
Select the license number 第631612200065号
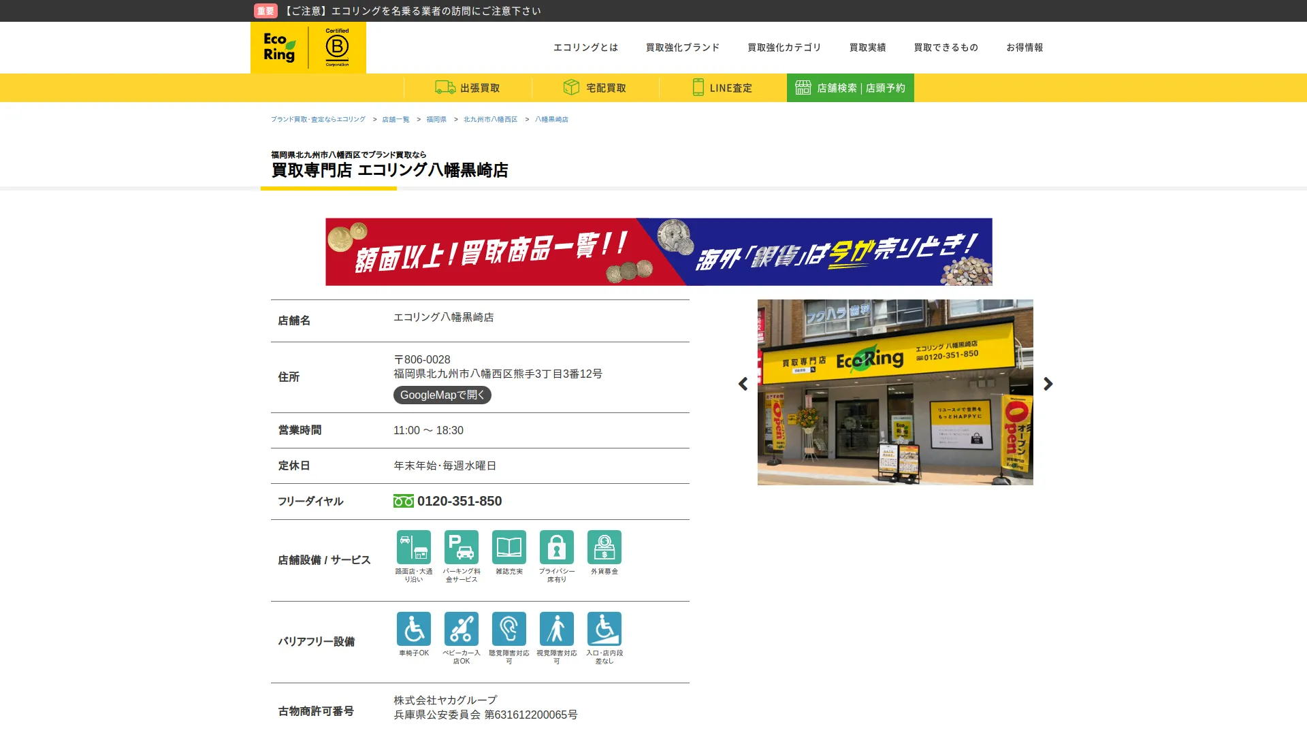coord(531,715)
